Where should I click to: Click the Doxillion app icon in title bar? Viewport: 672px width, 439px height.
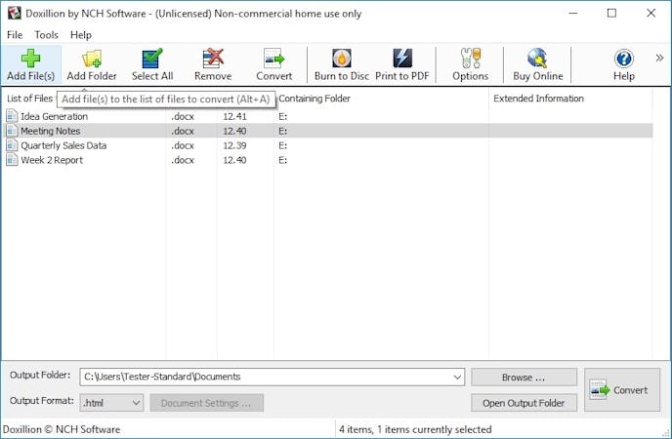14,14
